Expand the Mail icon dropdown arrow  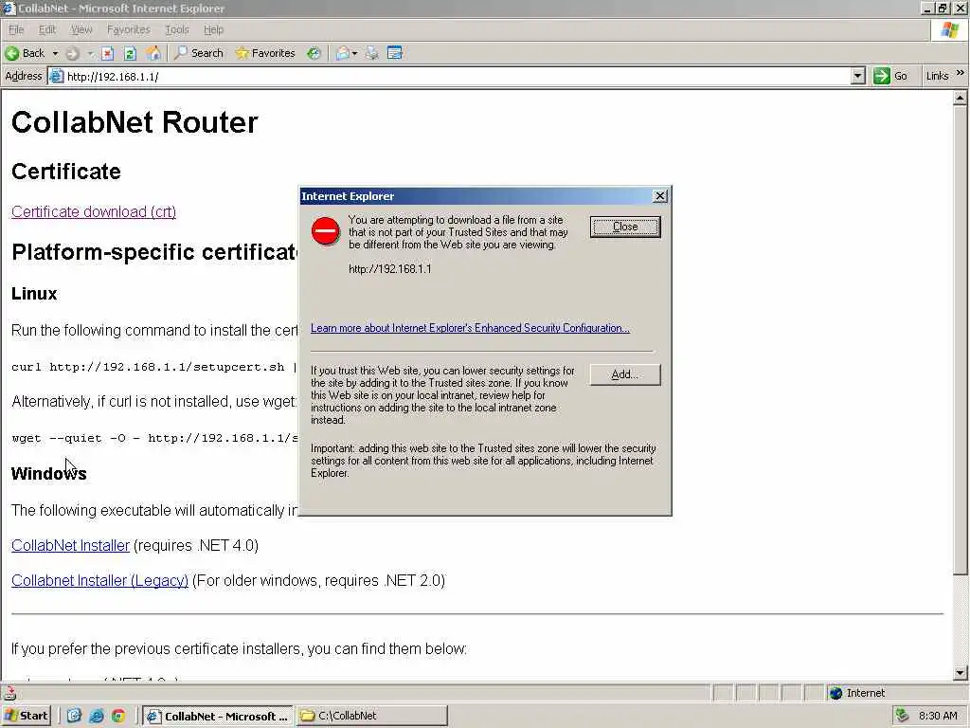click(x=354, y=53)
